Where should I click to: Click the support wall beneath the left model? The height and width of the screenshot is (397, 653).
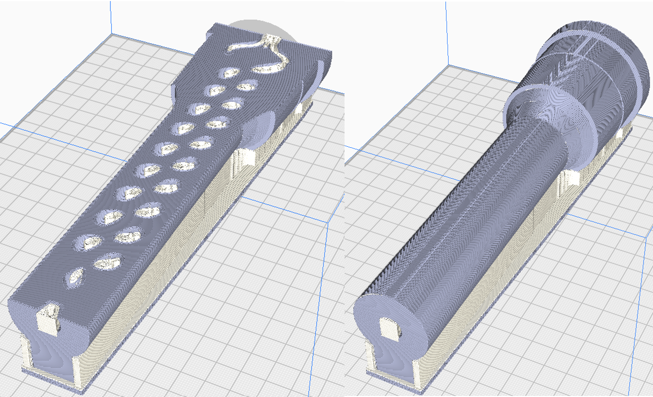coord(157,287)
